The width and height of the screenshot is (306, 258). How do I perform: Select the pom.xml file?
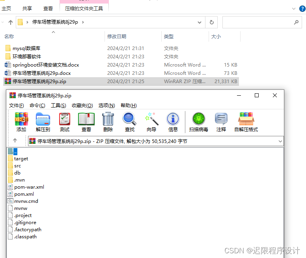pos(21,194)
